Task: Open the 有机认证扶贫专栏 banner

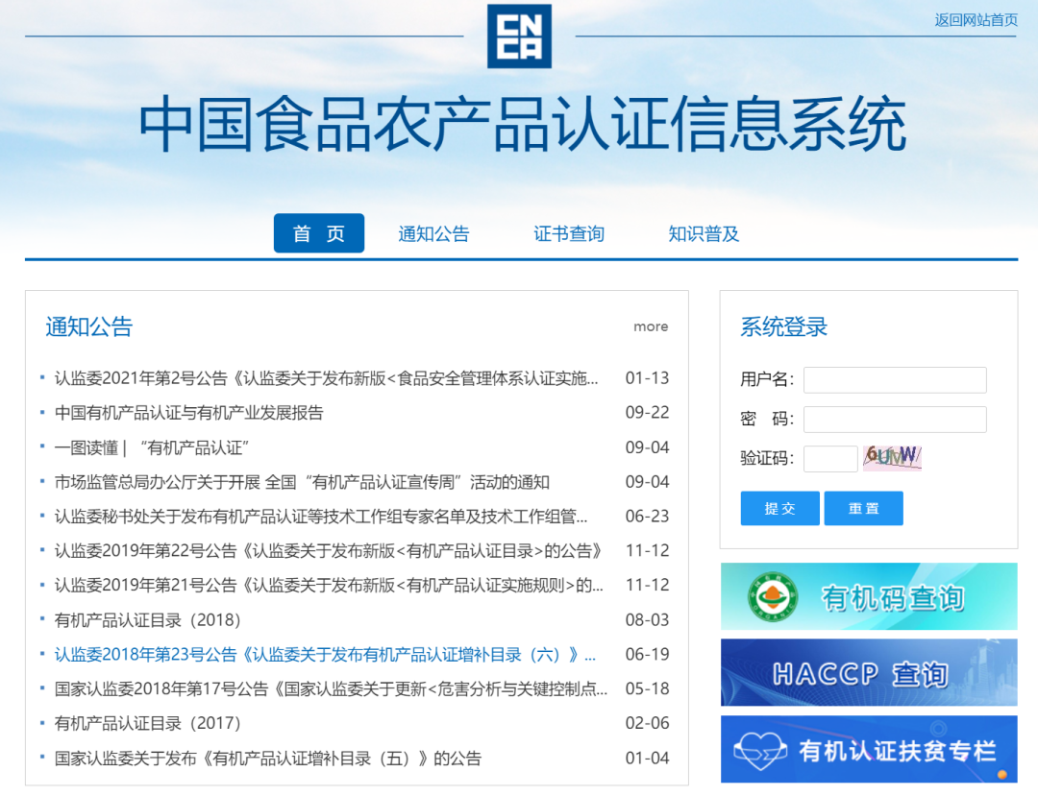Action: (869, 749)
